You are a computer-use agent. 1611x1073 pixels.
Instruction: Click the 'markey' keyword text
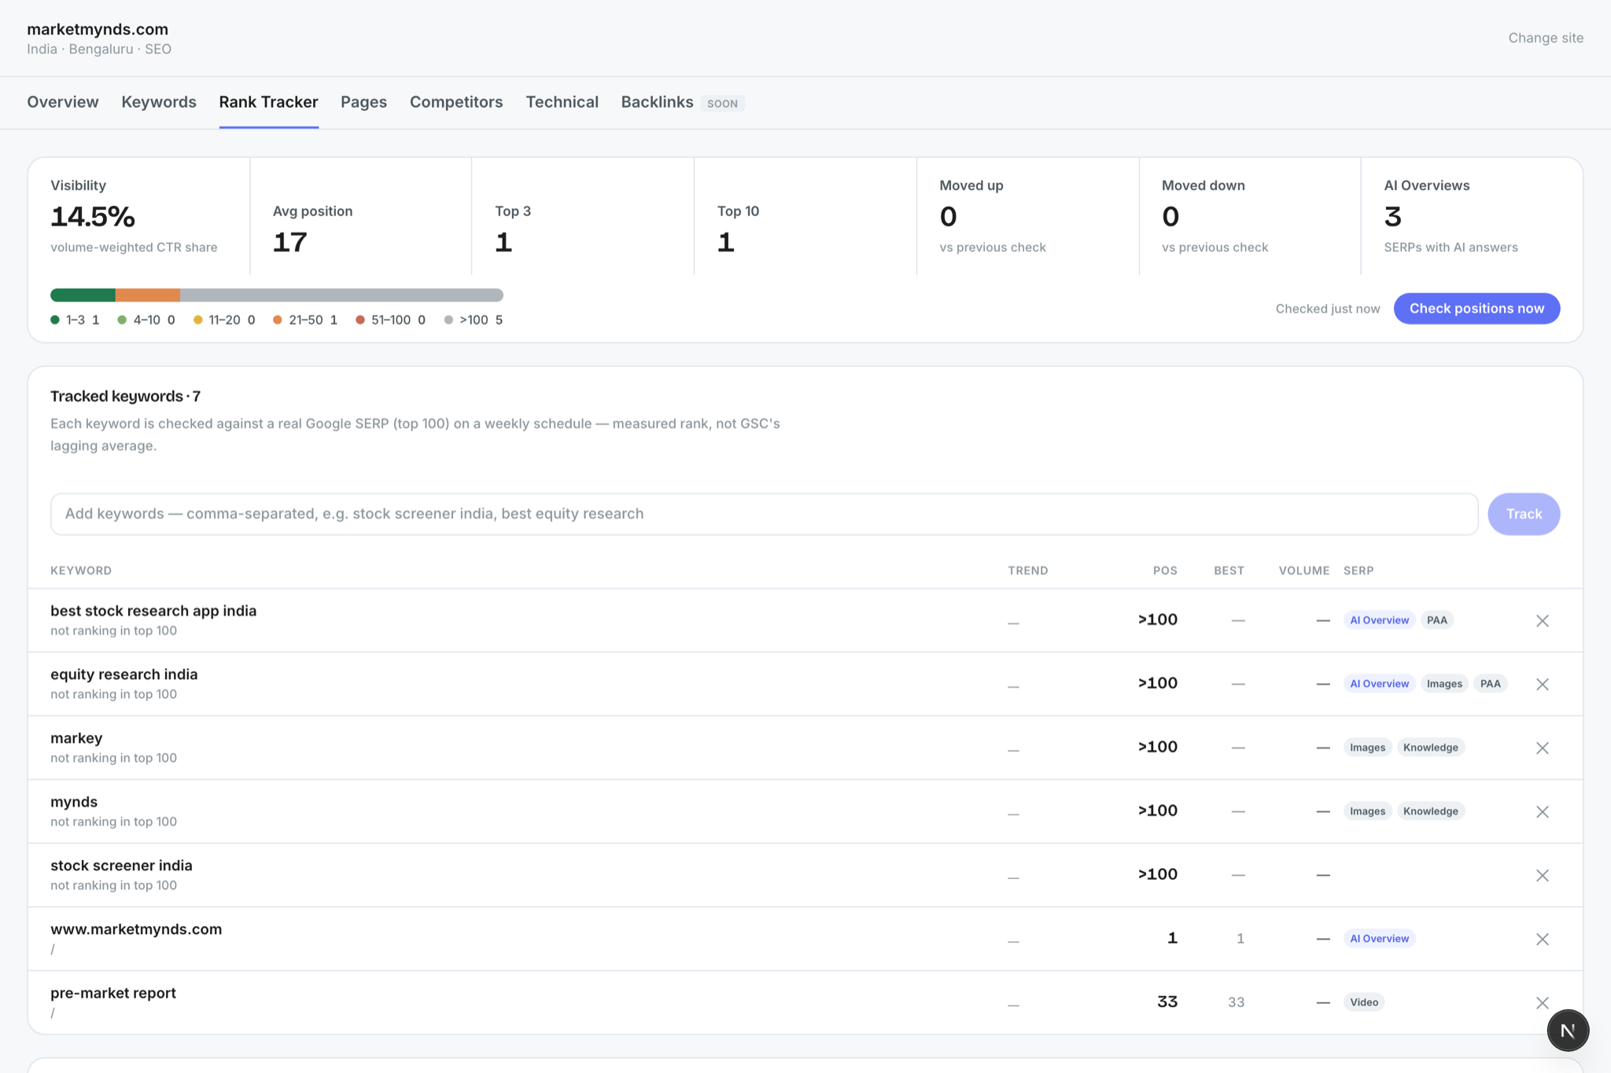pos(76,738)
